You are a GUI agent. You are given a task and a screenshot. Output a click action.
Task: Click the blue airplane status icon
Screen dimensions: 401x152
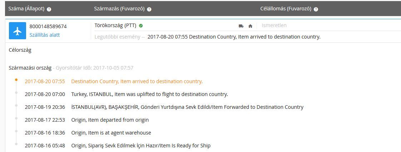tap(18, 31)
